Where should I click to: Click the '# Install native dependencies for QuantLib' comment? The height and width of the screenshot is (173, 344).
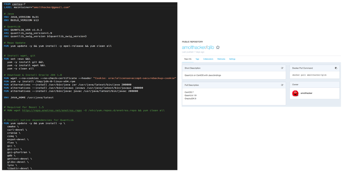tap(39, 120)
